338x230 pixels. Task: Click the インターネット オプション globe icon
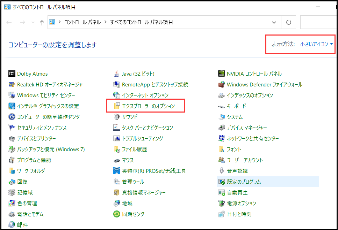click(x=117, y=95)
